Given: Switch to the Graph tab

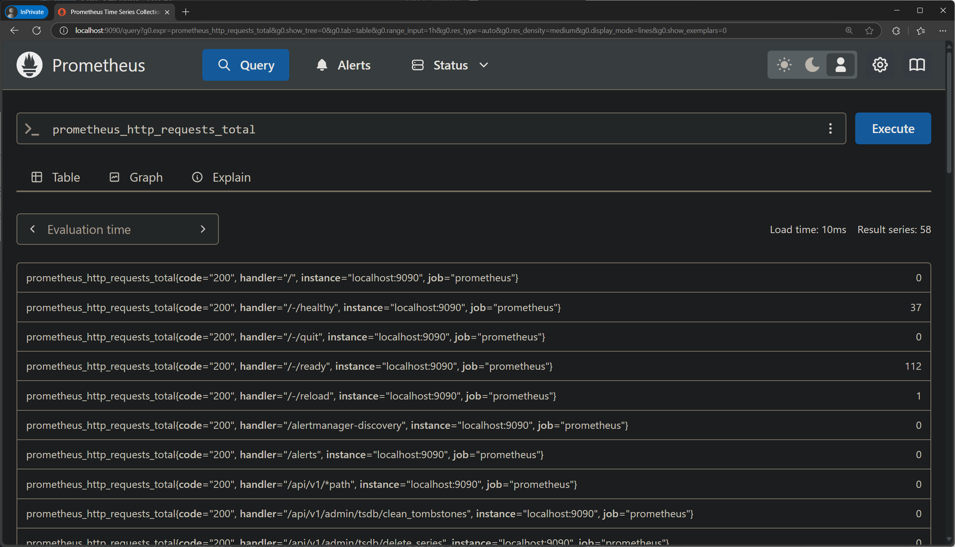Looking at the screenshot, I should click(136, 177).
